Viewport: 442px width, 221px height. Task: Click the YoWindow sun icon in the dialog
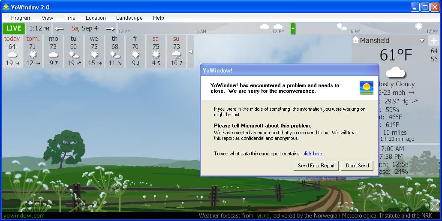tap(367, 88)
